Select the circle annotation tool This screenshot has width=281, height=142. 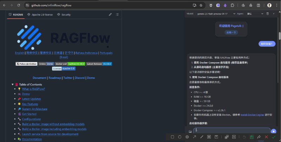[x=179, y=137]
